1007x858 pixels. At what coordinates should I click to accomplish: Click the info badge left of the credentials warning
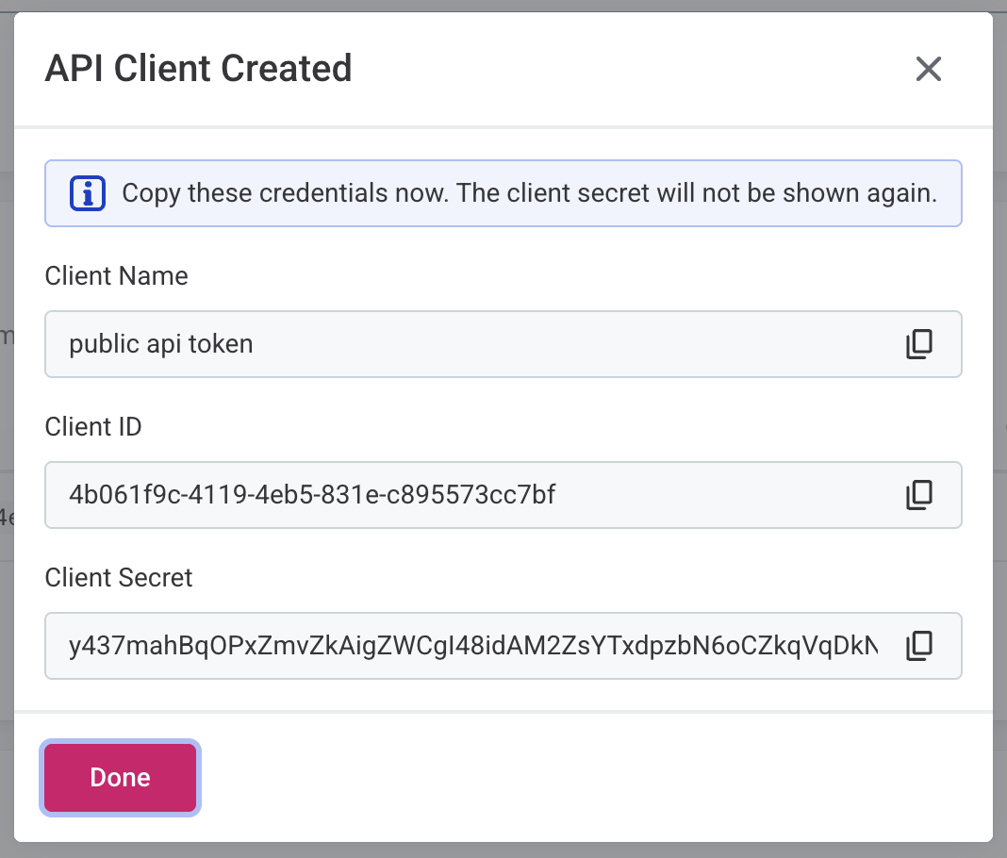(x=86, y=192)
